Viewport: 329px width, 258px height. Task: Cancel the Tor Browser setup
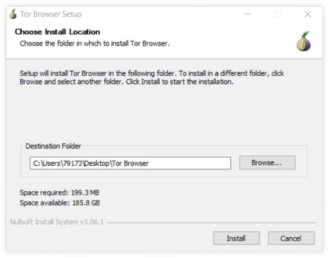pyautogui.click(x=291, y=238)
